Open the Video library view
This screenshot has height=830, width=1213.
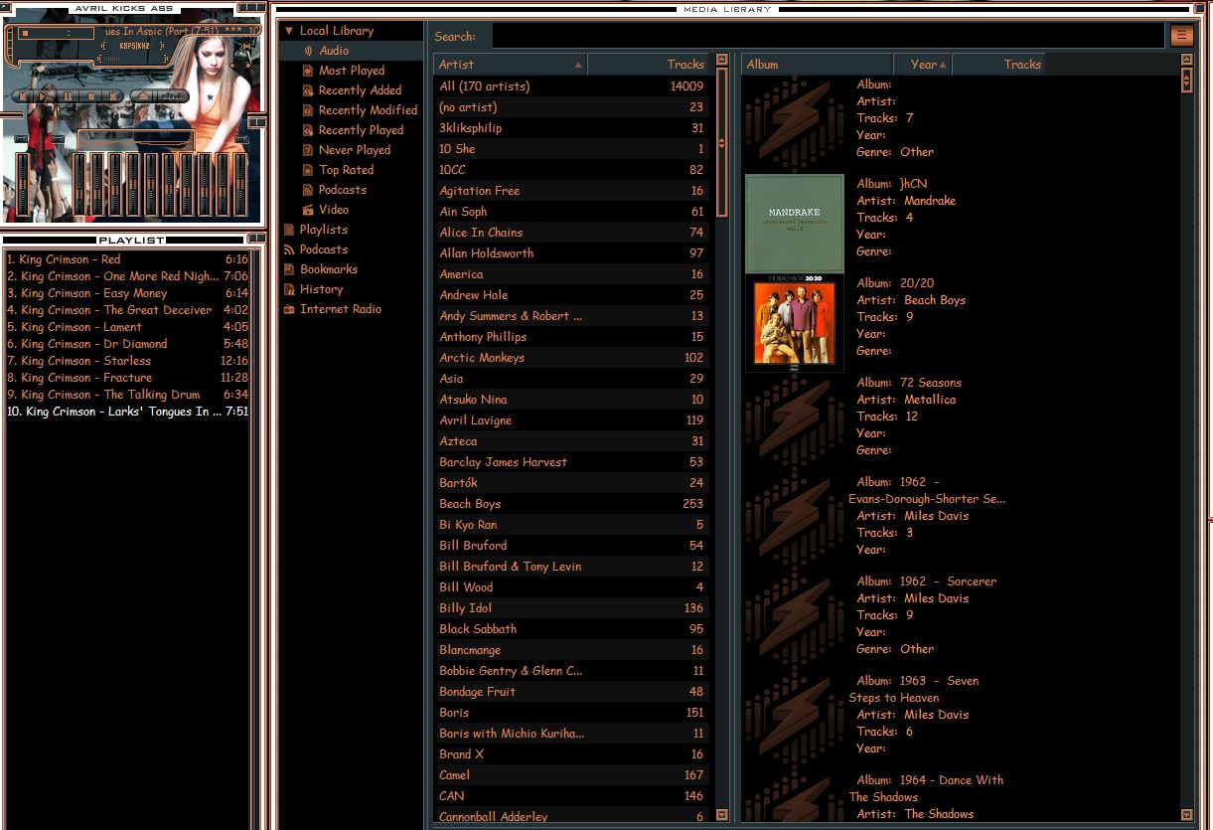(x=334, y=210)
